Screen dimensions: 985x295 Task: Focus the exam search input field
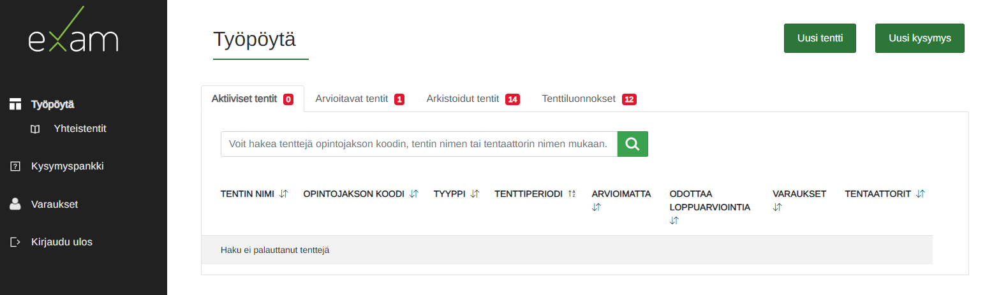418,144
